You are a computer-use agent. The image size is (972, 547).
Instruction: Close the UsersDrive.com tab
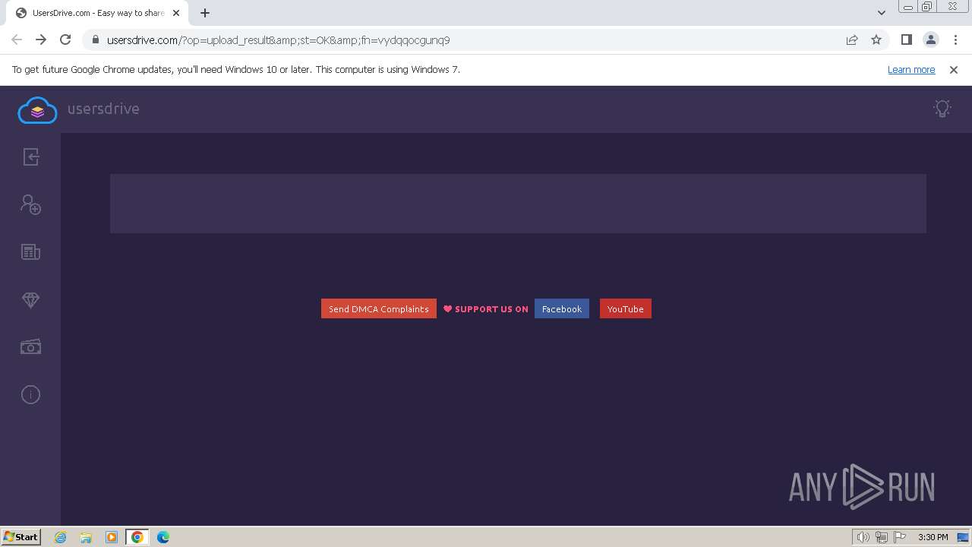(x=176, y=13)
